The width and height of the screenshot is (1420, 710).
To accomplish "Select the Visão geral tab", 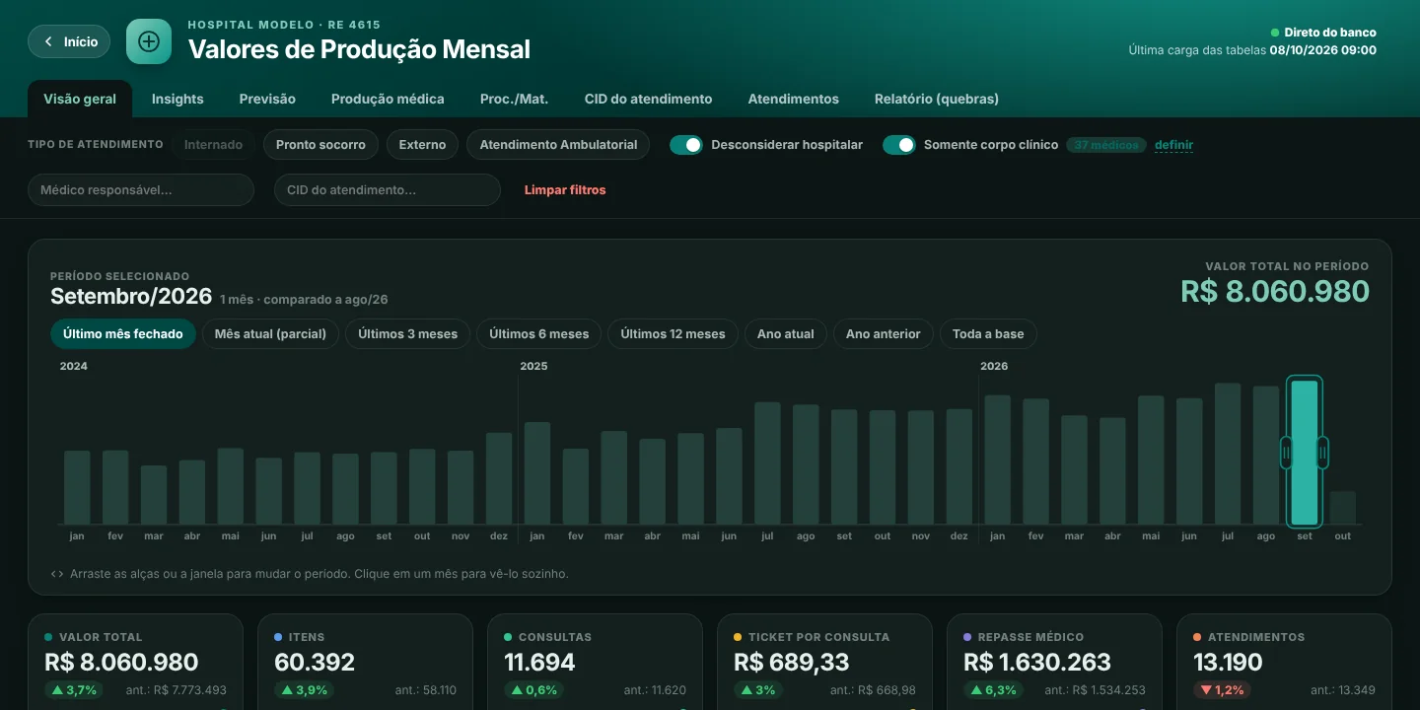I will point(80,99).
